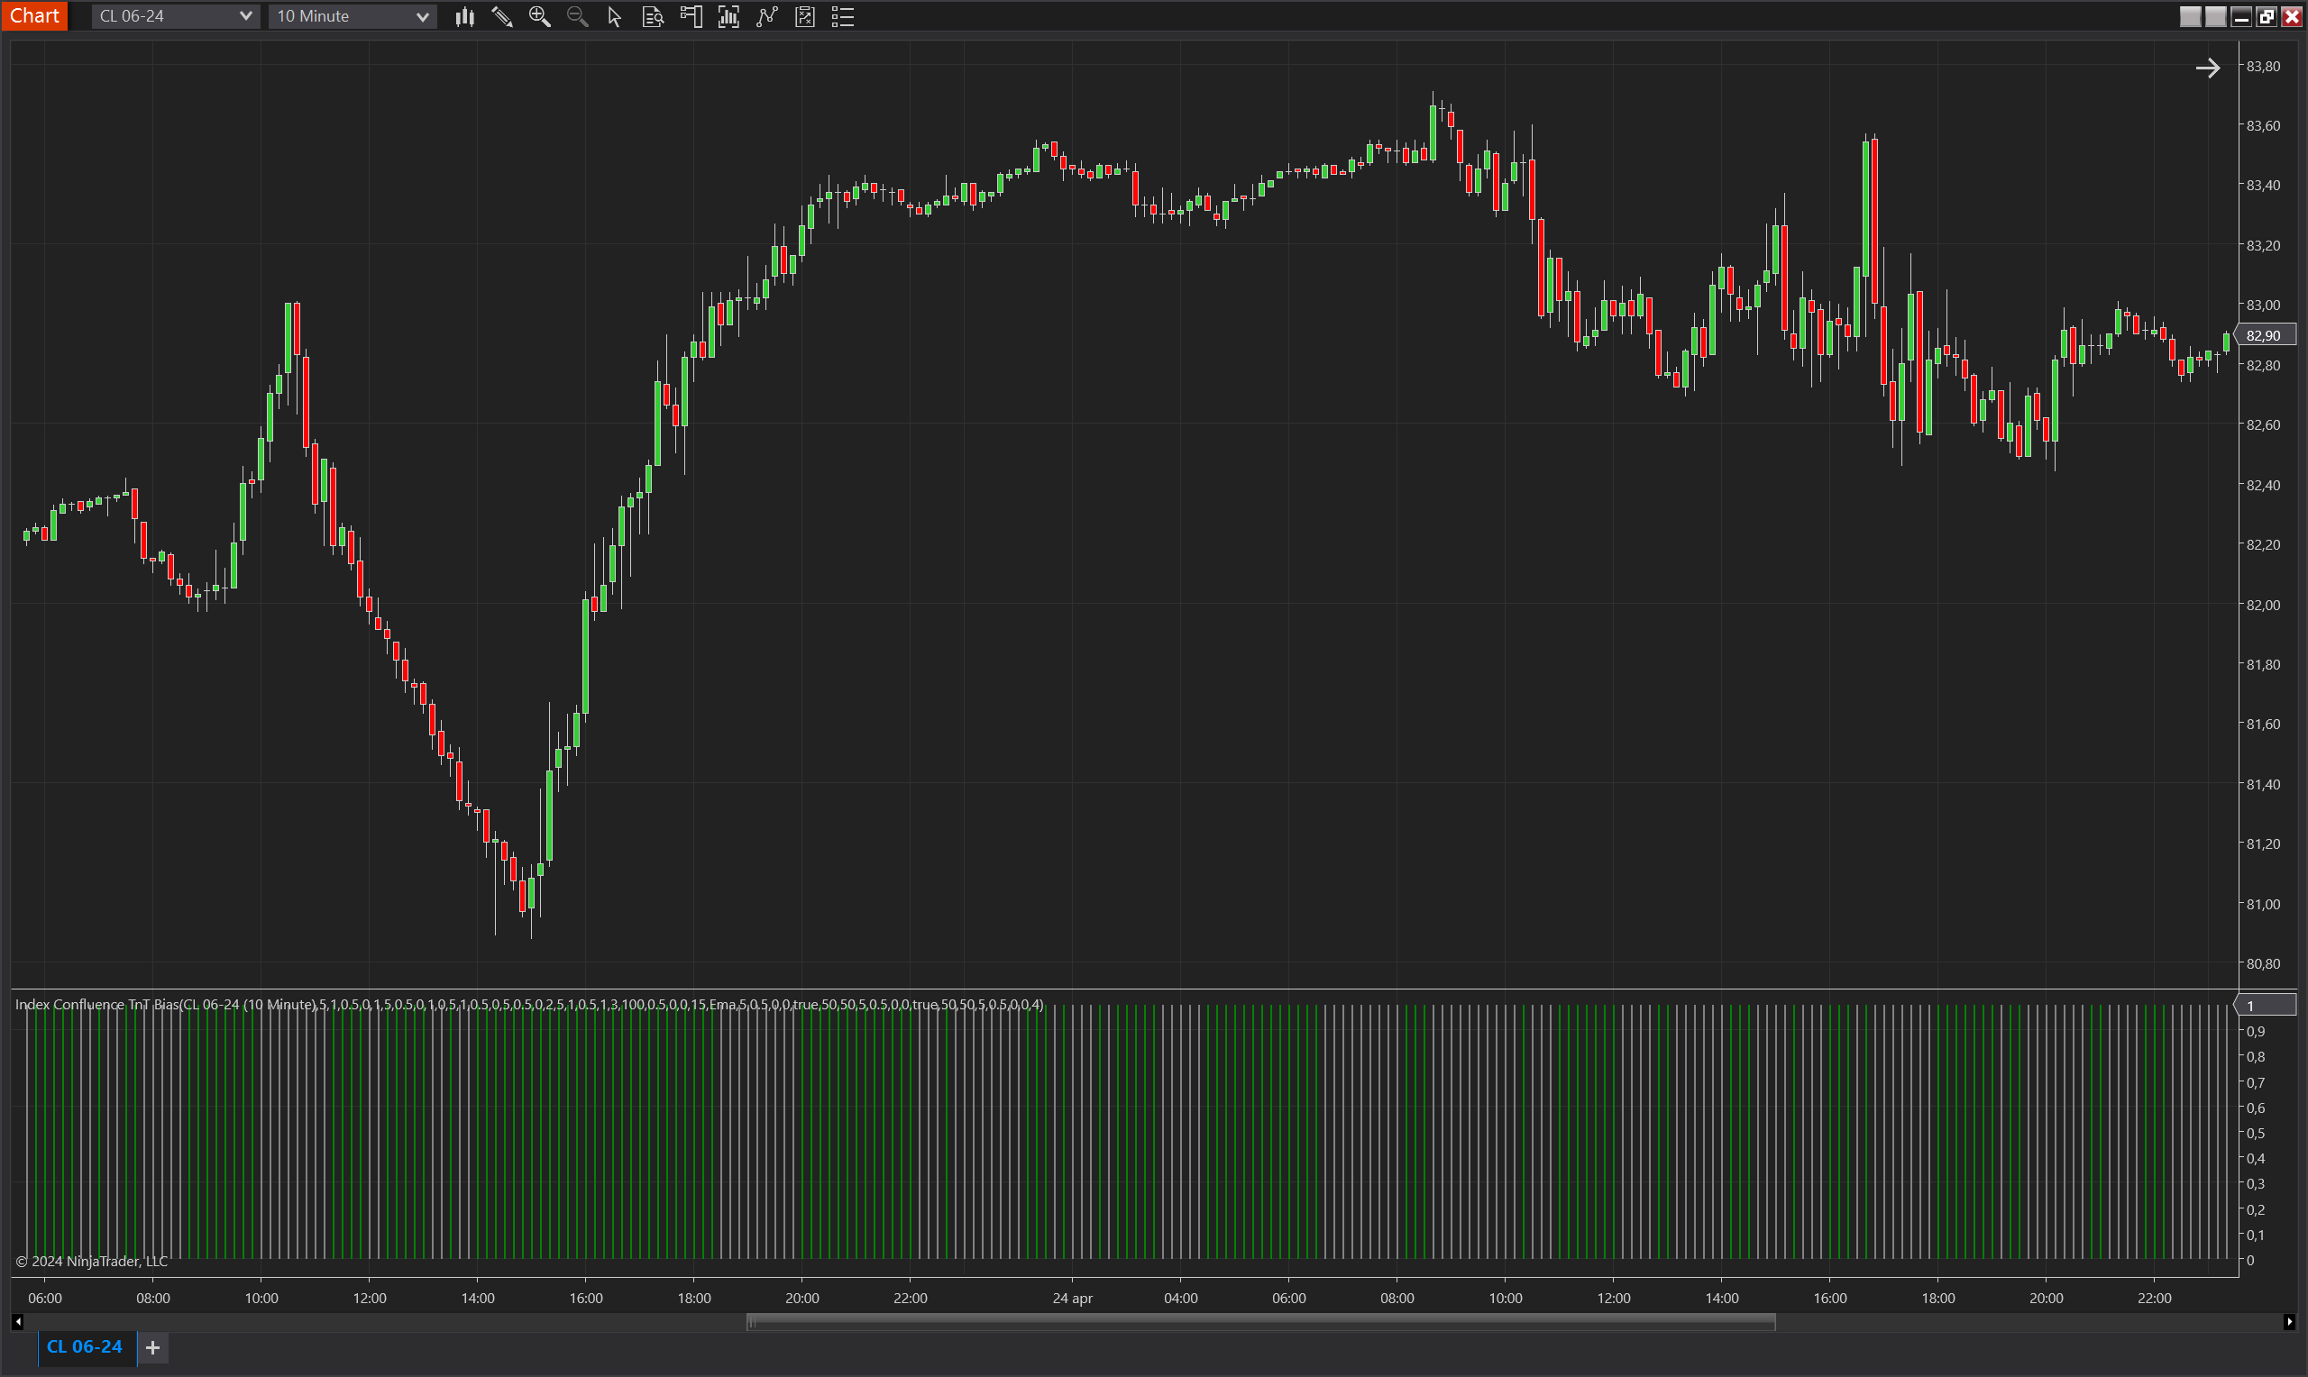Click the return-to-latest-bar arrow on chart
The image size is (2308, 1377).
(2208, 68)
